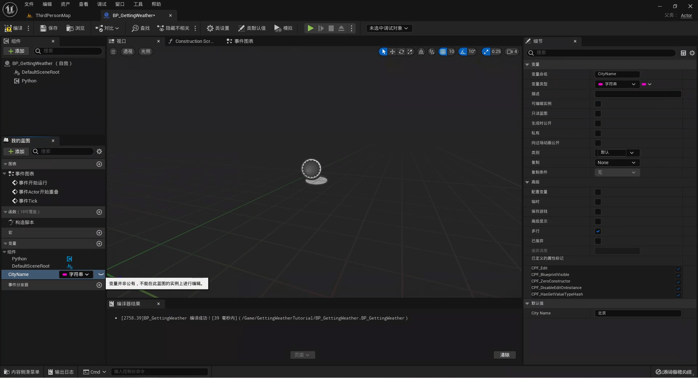Click the pink variable pin color swatch
This screenshot has height=378, width=698.
[645, 84]
